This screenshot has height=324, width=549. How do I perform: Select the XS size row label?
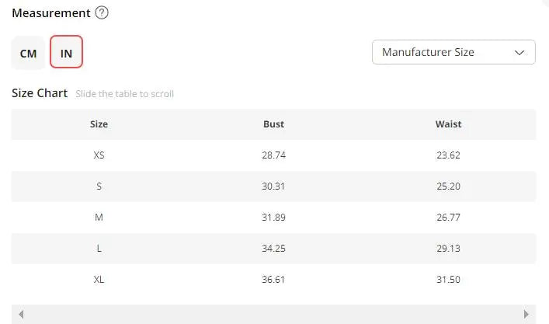click(99, 155)
